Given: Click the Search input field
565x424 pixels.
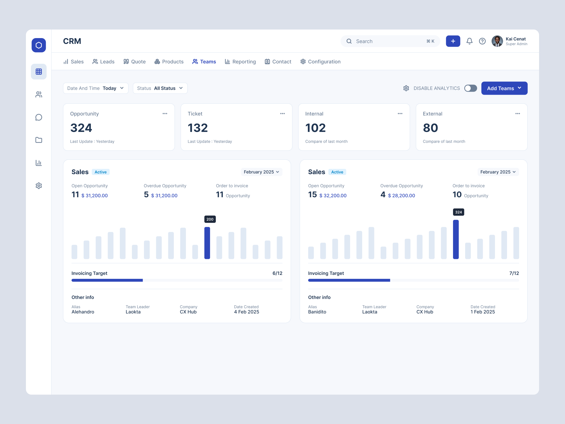Looking at the screenshot, I should (390, 41).
